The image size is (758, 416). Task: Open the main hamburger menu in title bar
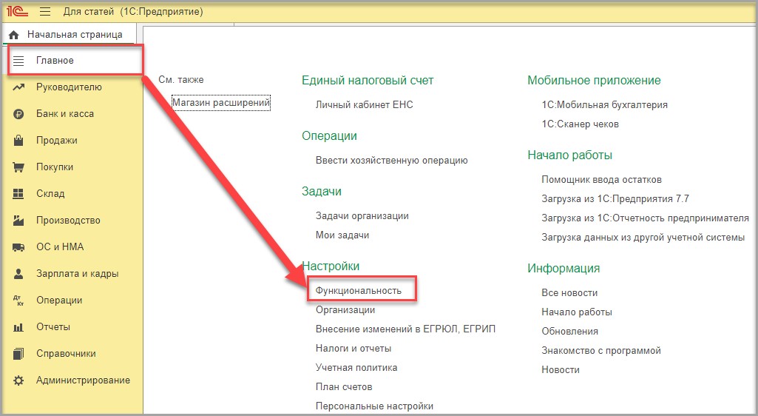(45, 11)
